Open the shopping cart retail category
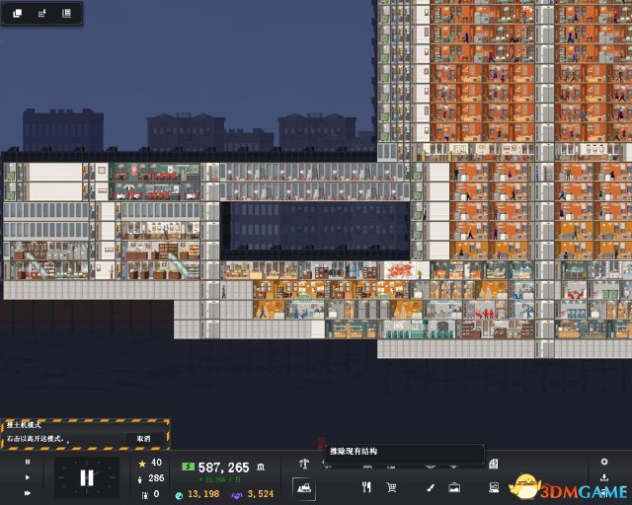 [391, 487]
